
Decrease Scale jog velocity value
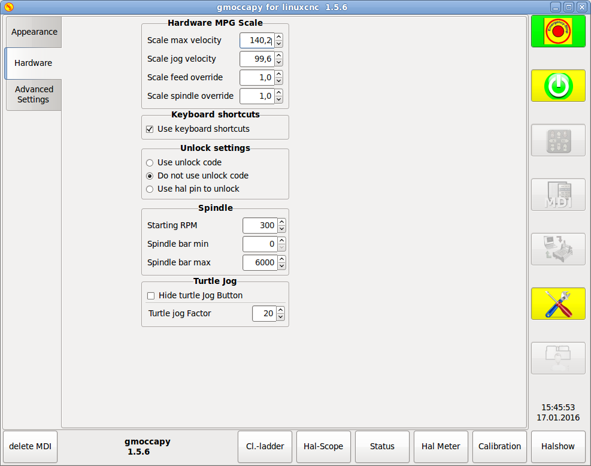tap(278, 62)
